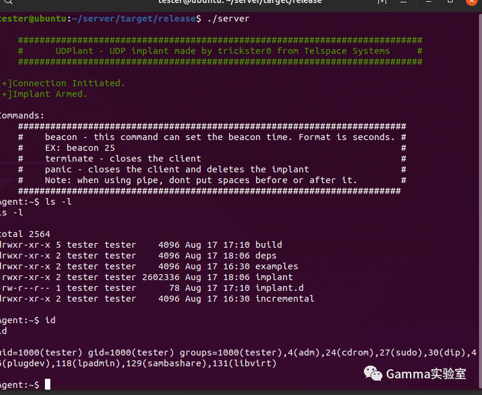
Task: Click the file size '2602336'
Action: 161,277
